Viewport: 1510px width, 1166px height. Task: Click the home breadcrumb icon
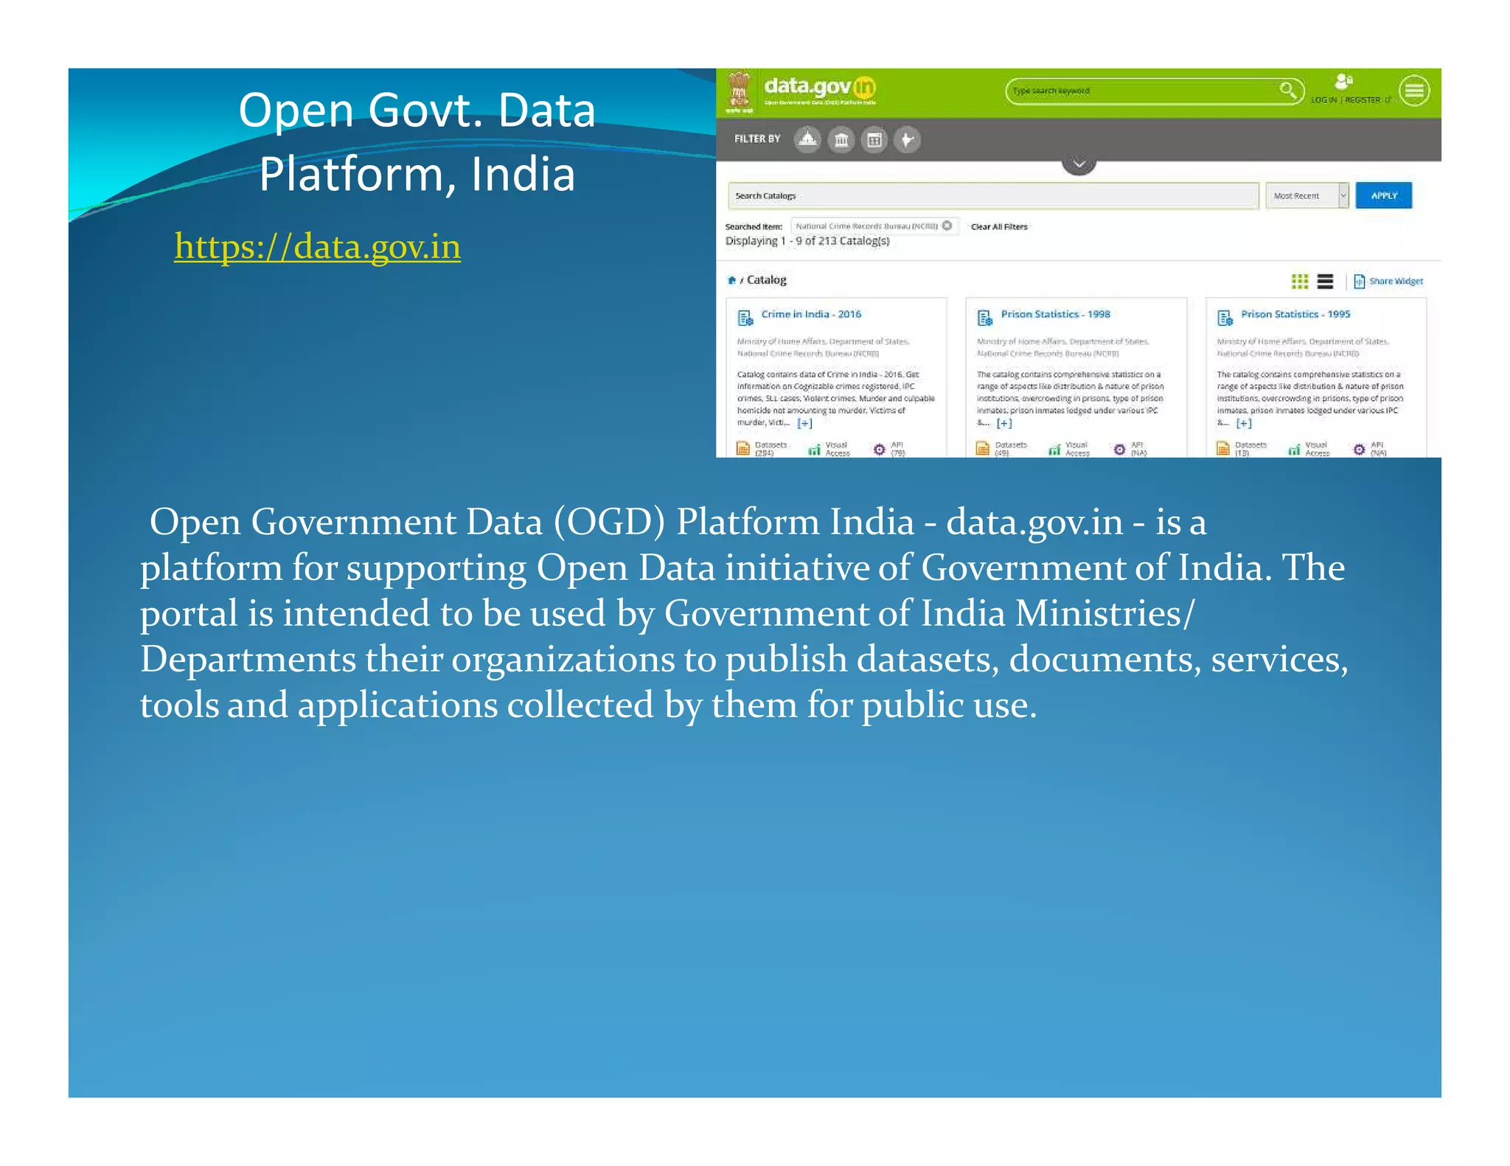[731, 280]
